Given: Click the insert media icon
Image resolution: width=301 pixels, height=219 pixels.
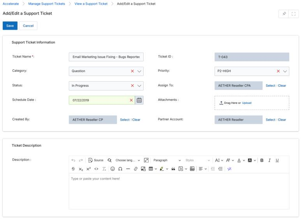Looking at the screenshot, I should coord(192,169).
